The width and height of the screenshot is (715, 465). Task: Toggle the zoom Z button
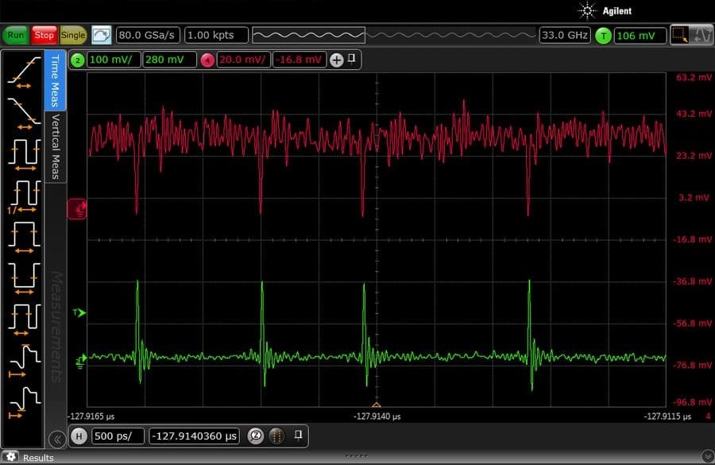256,436
